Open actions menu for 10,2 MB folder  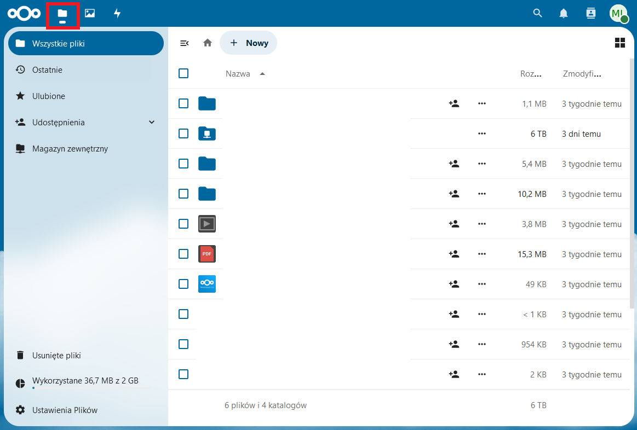coord(482,194)
